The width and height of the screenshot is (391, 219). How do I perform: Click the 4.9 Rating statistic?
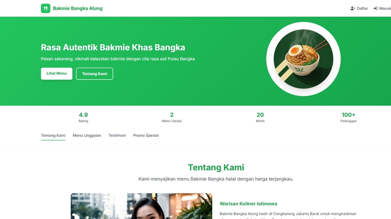pos(83,118)
